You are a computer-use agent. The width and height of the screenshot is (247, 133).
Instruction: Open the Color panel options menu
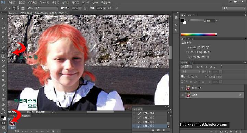pos(245,15)
